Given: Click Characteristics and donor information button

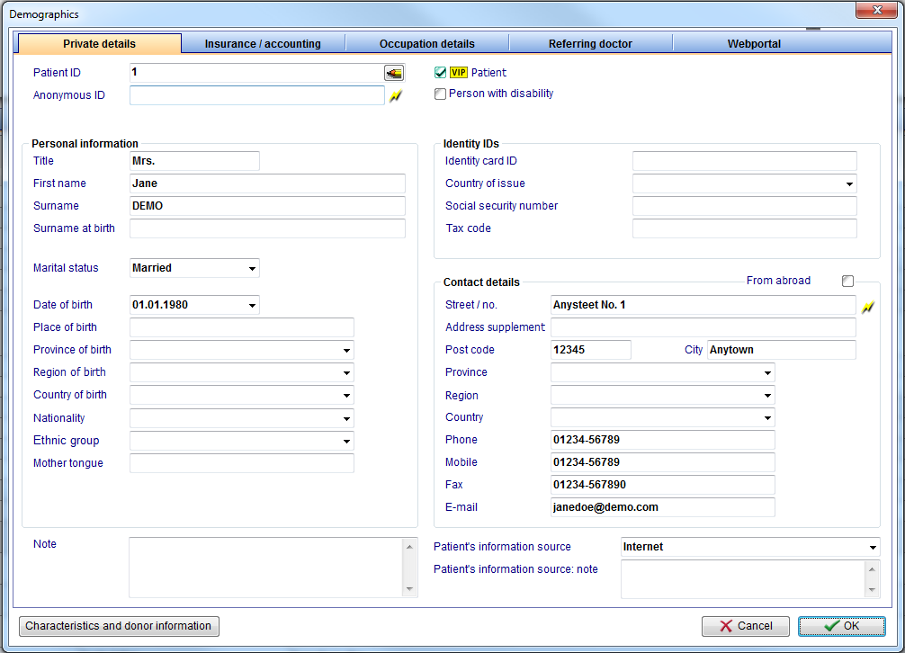Looking at the screenshot, I should pyautogui.click(x=119, y=626).
